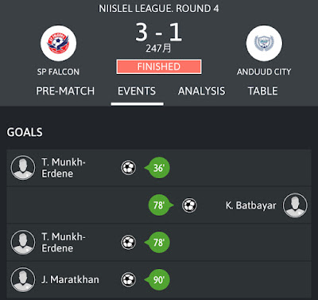Open K. Batbayar player name
This screenshot has width=318, height=300.
click(x=250, y=205)
